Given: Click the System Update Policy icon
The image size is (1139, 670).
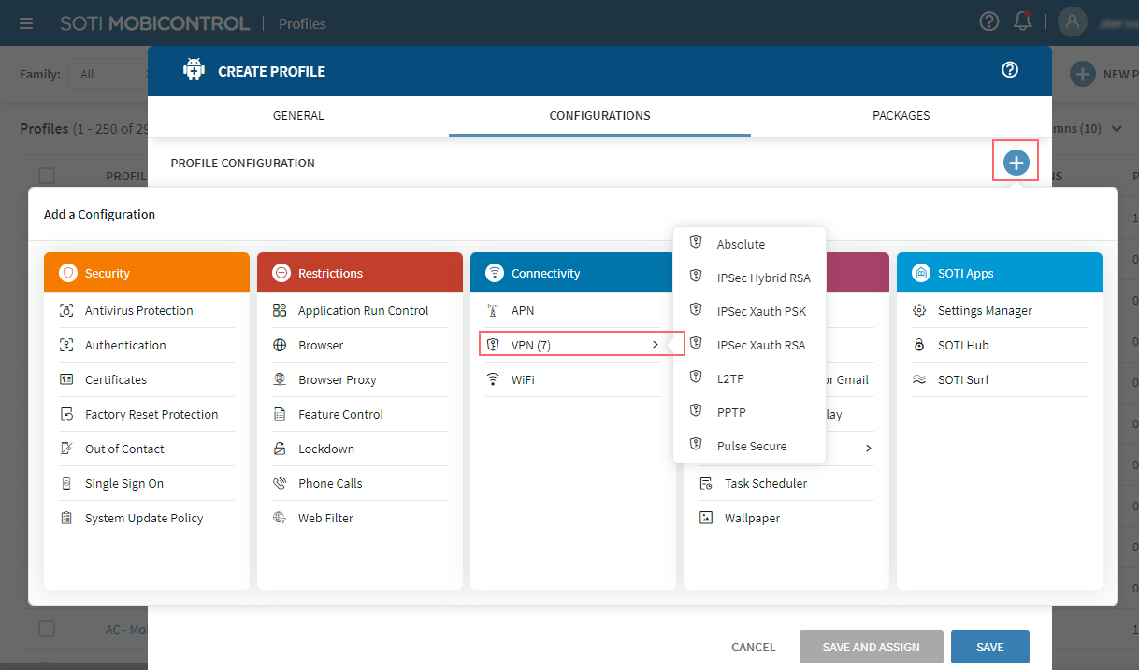Looking at the screenshot, I should click(x=66, y=518).
